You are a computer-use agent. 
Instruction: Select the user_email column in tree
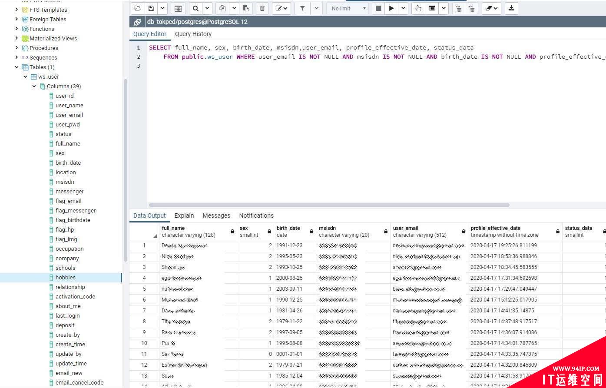point(69,115)
